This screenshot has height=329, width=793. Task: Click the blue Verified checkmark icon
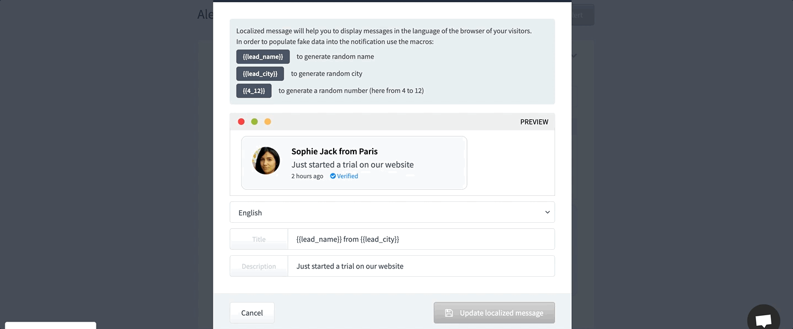click(333, 176)
